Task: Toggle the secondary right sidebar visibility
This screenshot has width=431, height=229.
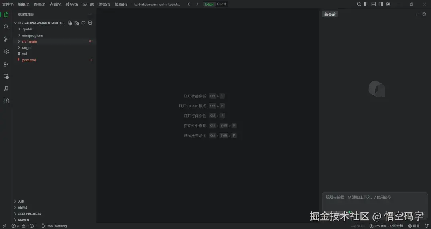Action: click(x=381, y=4)
